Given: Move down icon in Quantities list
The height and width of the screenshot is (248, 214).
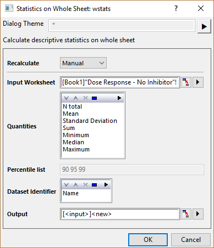Looking at the screenshot, I should click(x=67, y=98).
